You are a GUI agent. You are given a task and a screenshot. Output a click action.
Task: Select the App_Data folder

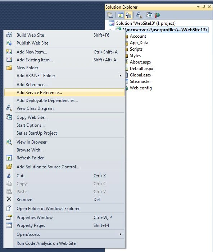(139, 43)
